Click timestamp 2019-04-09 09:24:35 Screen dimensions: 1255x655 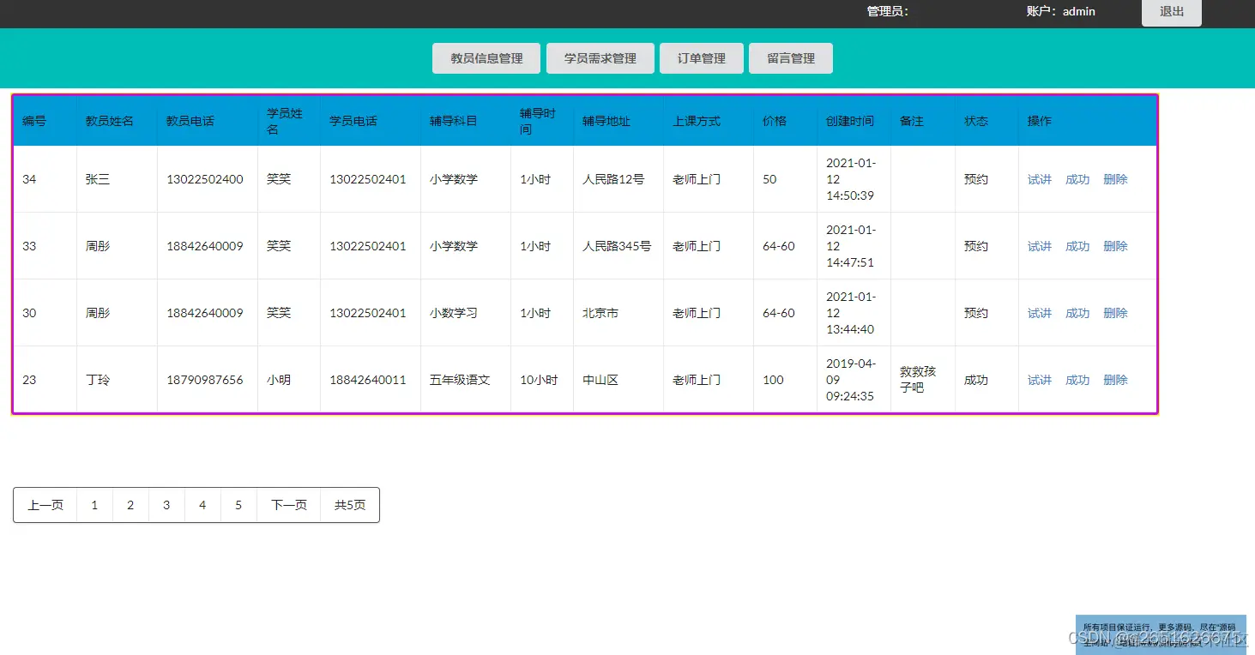(x=851, y=380)
